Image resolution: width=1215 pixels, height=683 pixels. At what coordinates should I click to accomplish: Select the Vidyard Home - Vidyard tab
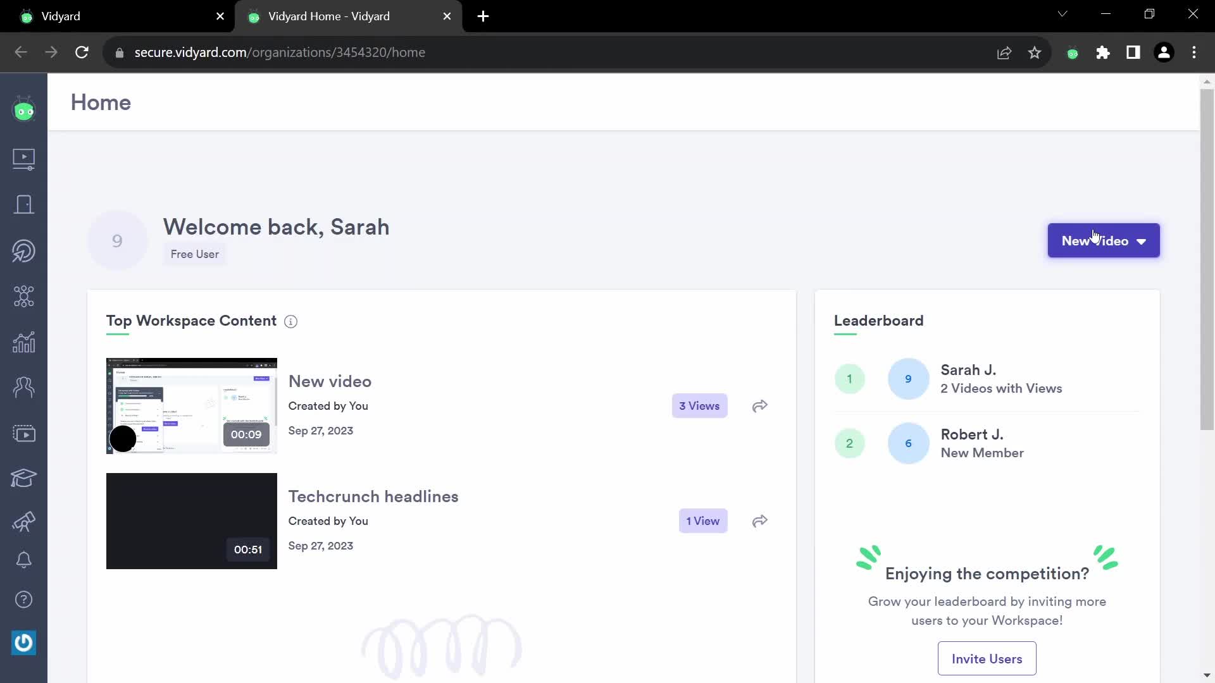(x=348, y=16)
